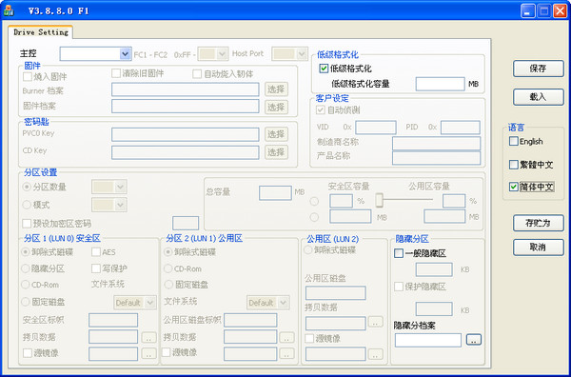
Task: Enable the 繁體中文 language checkbox
Action: (x=514, y=165)
